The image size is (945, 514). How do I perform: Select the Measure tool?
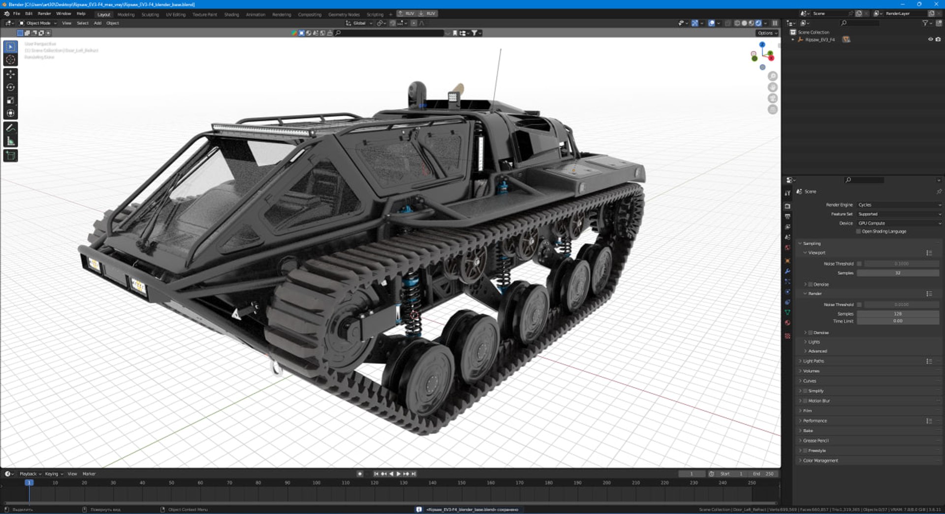[x=10, y=141]
